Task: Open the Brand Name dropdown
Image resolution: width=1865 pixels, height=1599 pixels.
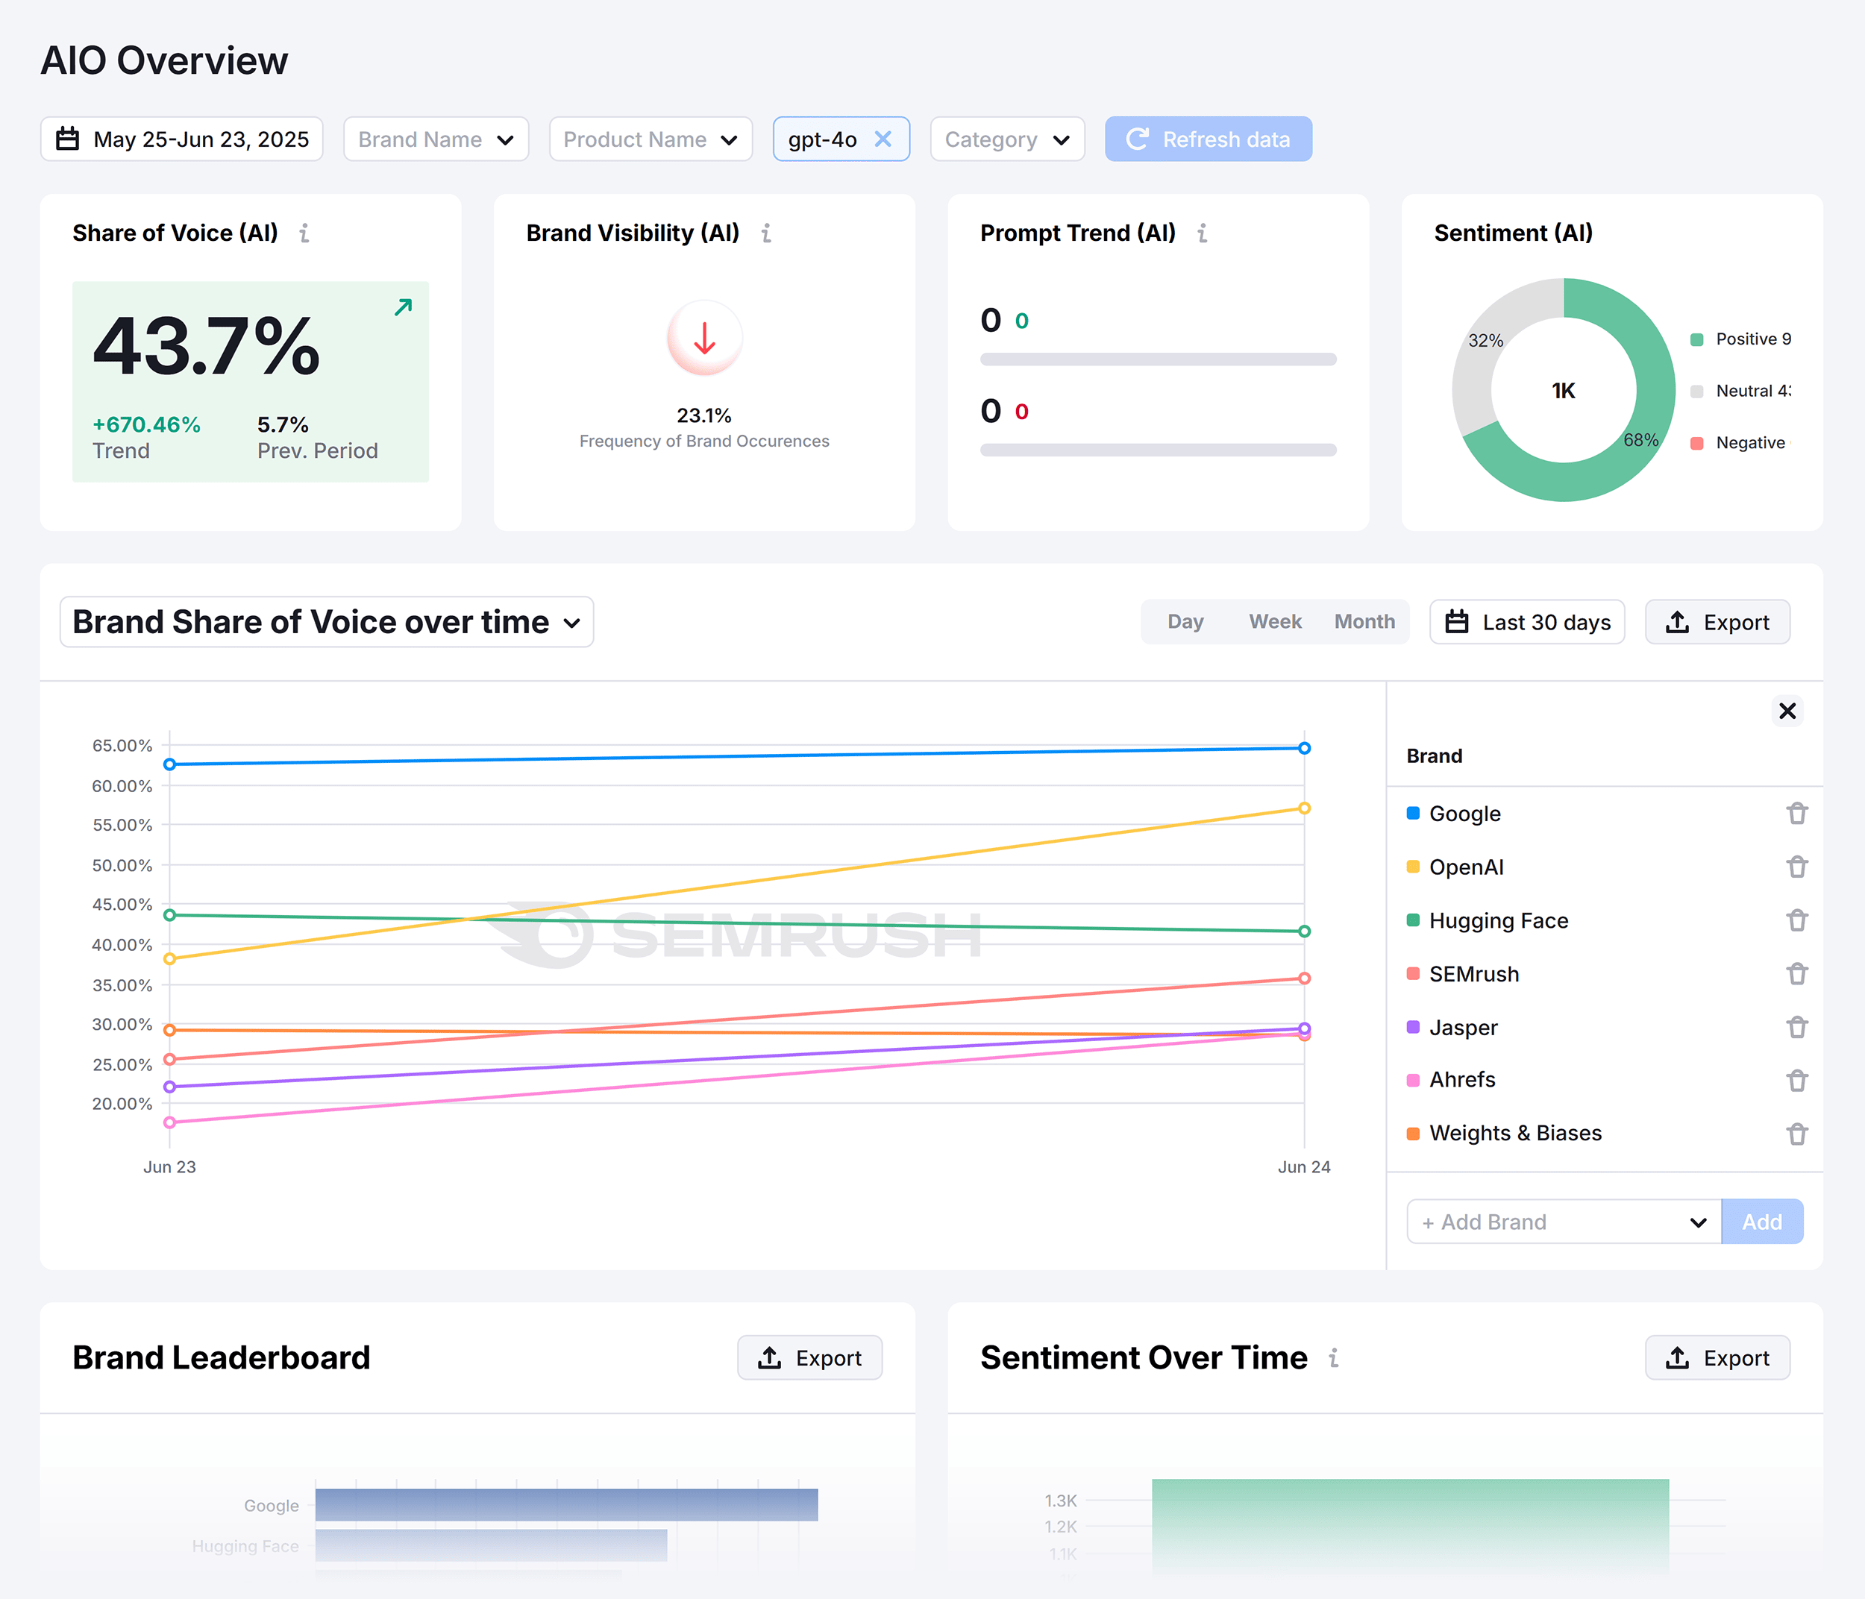Action: [436, 139]
